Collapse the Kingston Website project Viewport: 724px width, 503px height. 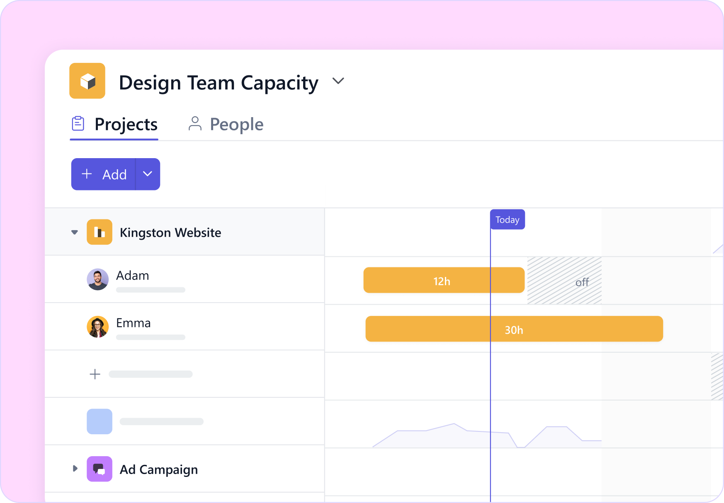(74, 232)
